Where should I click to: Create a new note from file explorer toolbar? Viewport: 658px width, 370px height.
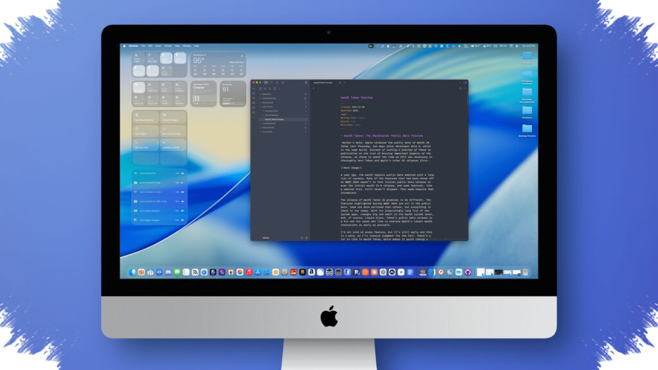pos(260,89)
